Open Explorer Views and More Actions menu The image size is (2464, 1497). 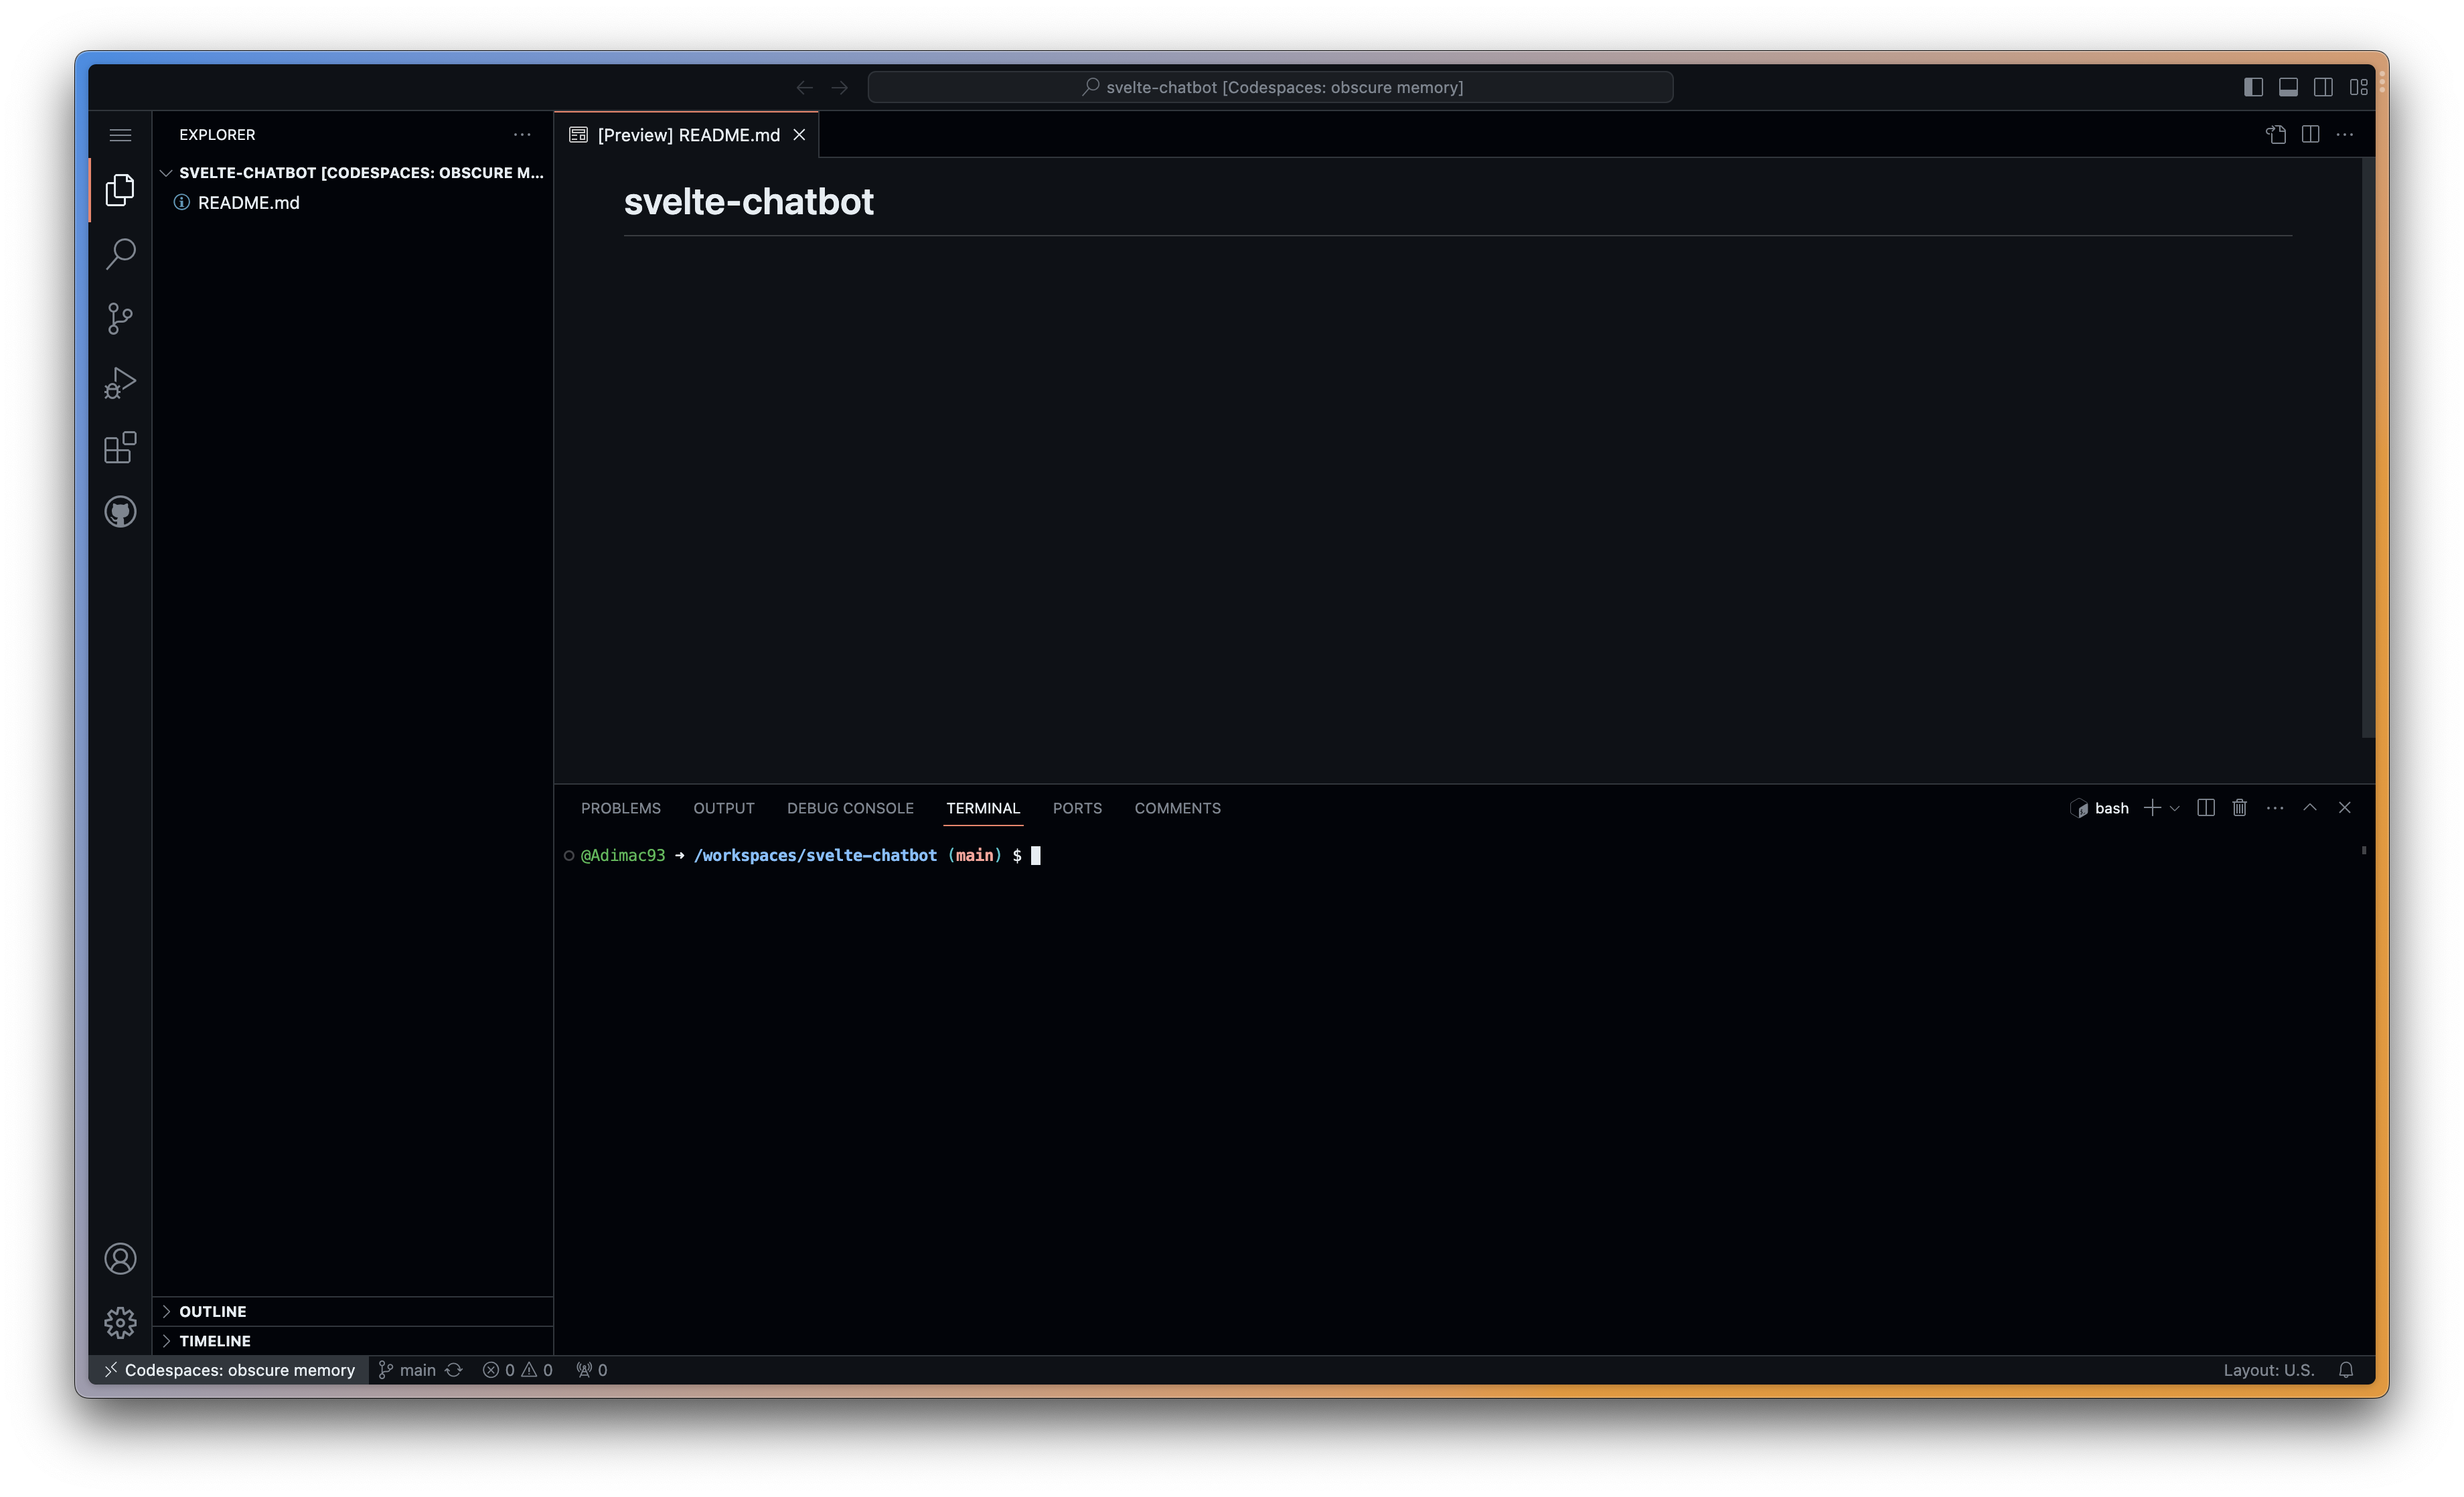(522, 134)
